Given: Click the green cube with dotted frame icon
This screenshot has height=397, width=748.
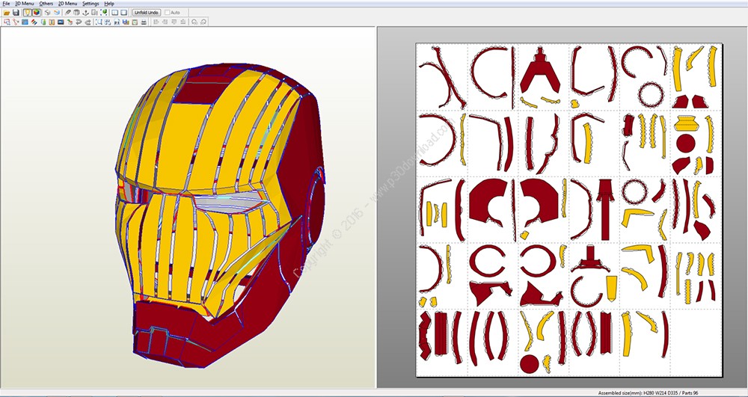Looking at the screenshot, I should pyautogui.click(x=105, y=13).
